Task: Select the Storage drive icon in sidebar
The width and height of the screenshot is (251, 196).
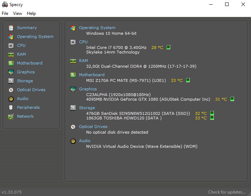Action: [11, 81]
